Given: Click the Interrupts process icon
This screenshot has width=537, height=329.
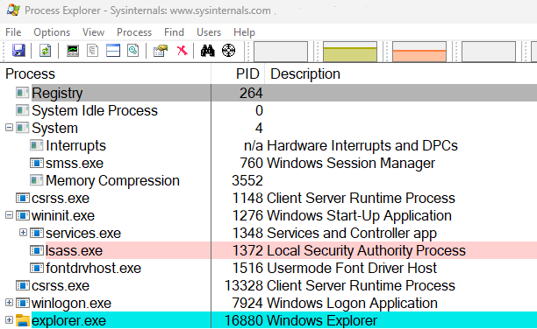Looking at the screenshot, I should (36, 145).
